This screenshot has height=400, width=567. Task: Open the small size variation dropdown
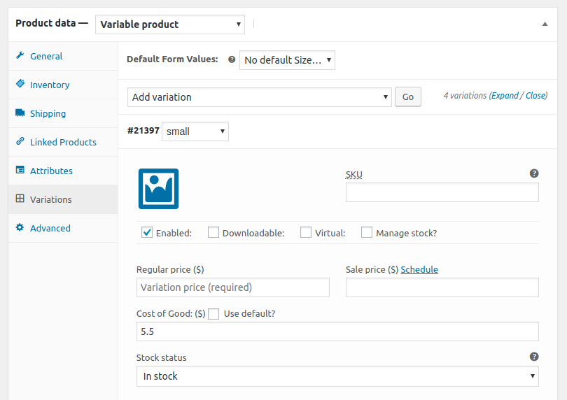pos(195,131)
